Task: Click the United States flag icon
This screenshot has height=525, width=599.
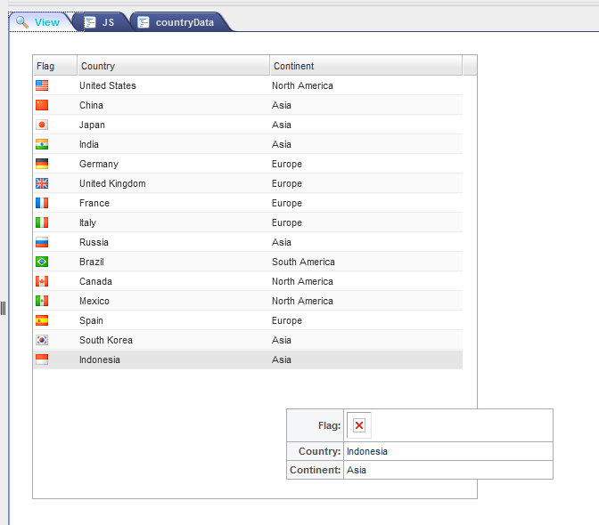Action: tap(42, 85)
